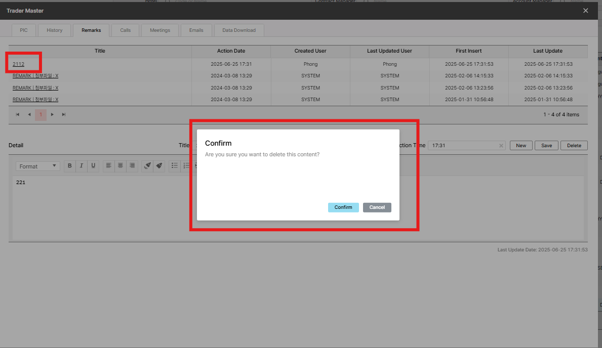Click the Action Date column header
Screen dimensions: 602x348
[x=231, y=51]
